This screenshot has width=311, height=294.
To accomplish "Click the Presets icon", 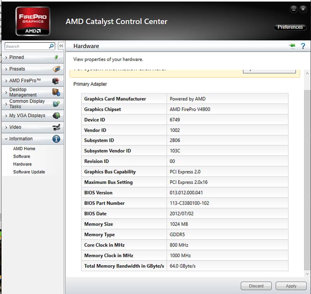I will coord(56,69).
